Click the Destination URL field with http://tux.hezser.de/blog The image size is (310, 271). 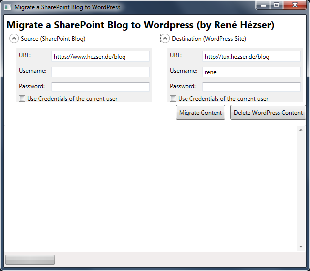(251, 56)
